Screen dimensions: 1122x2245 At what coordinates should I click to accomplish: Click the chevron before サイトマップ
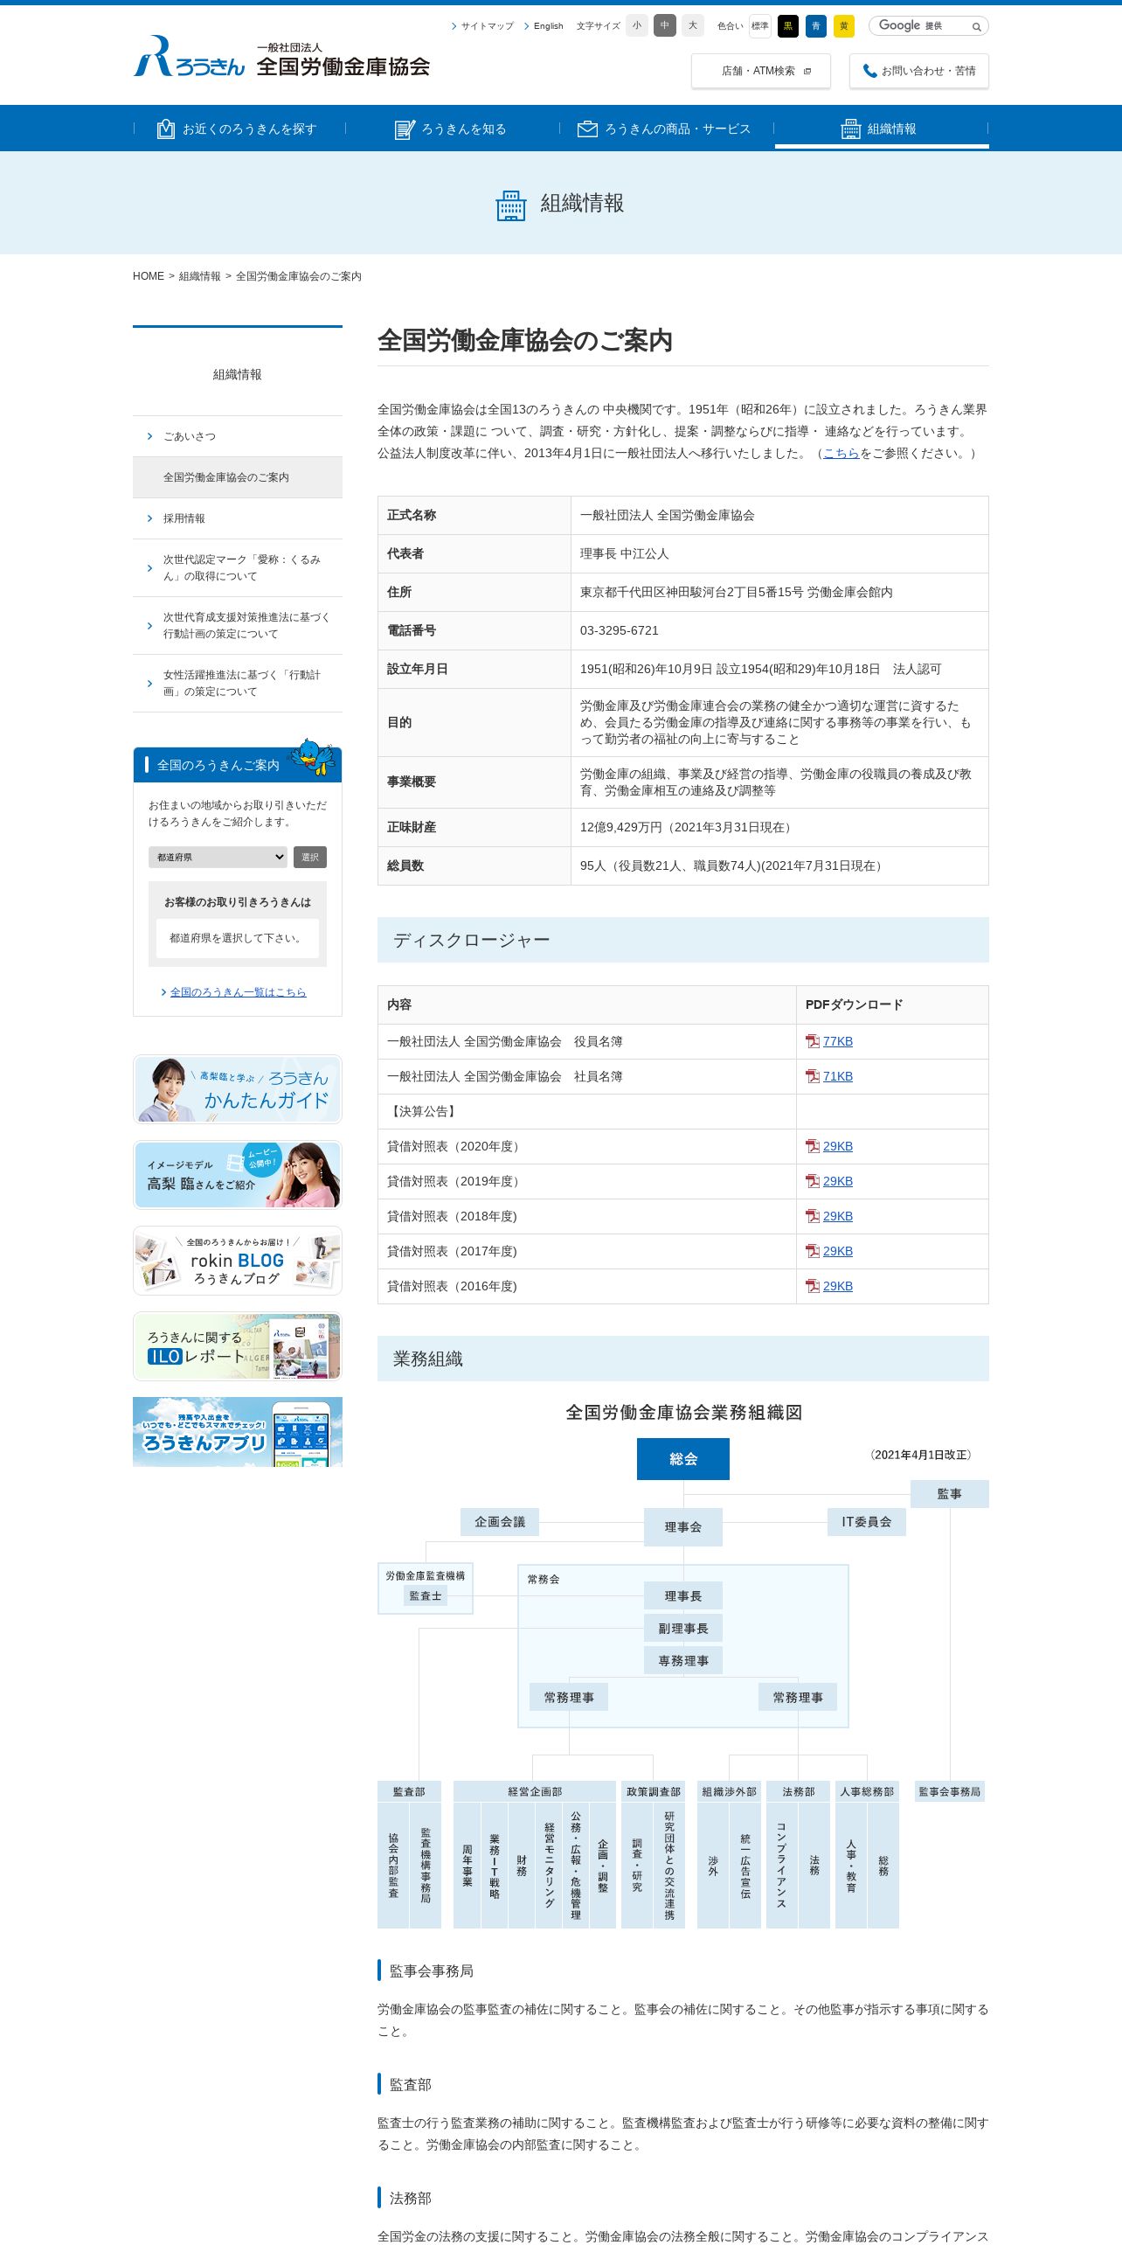pyautogui.click(x=454, y=26)
